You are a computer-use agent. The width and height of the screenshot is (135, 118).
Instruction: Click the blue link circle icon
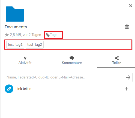(x=9, y=89)
